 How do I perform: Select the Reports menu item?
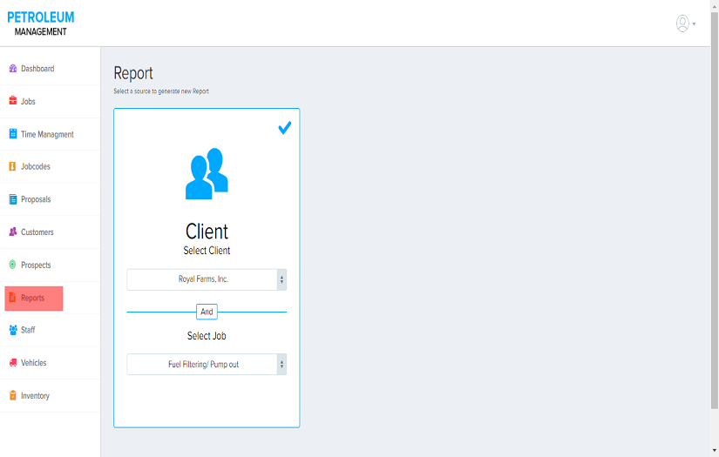click(x=34, y=298)
